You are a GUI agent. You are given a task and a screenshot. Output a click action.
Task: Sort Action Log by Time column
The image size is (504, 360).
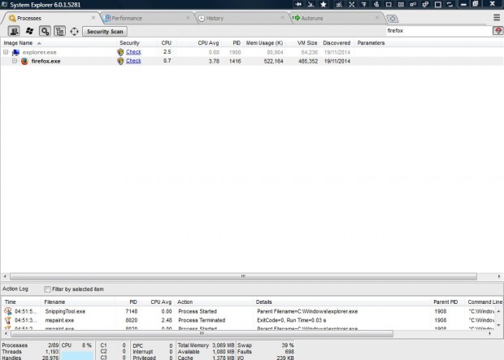(x=22, y=301)
